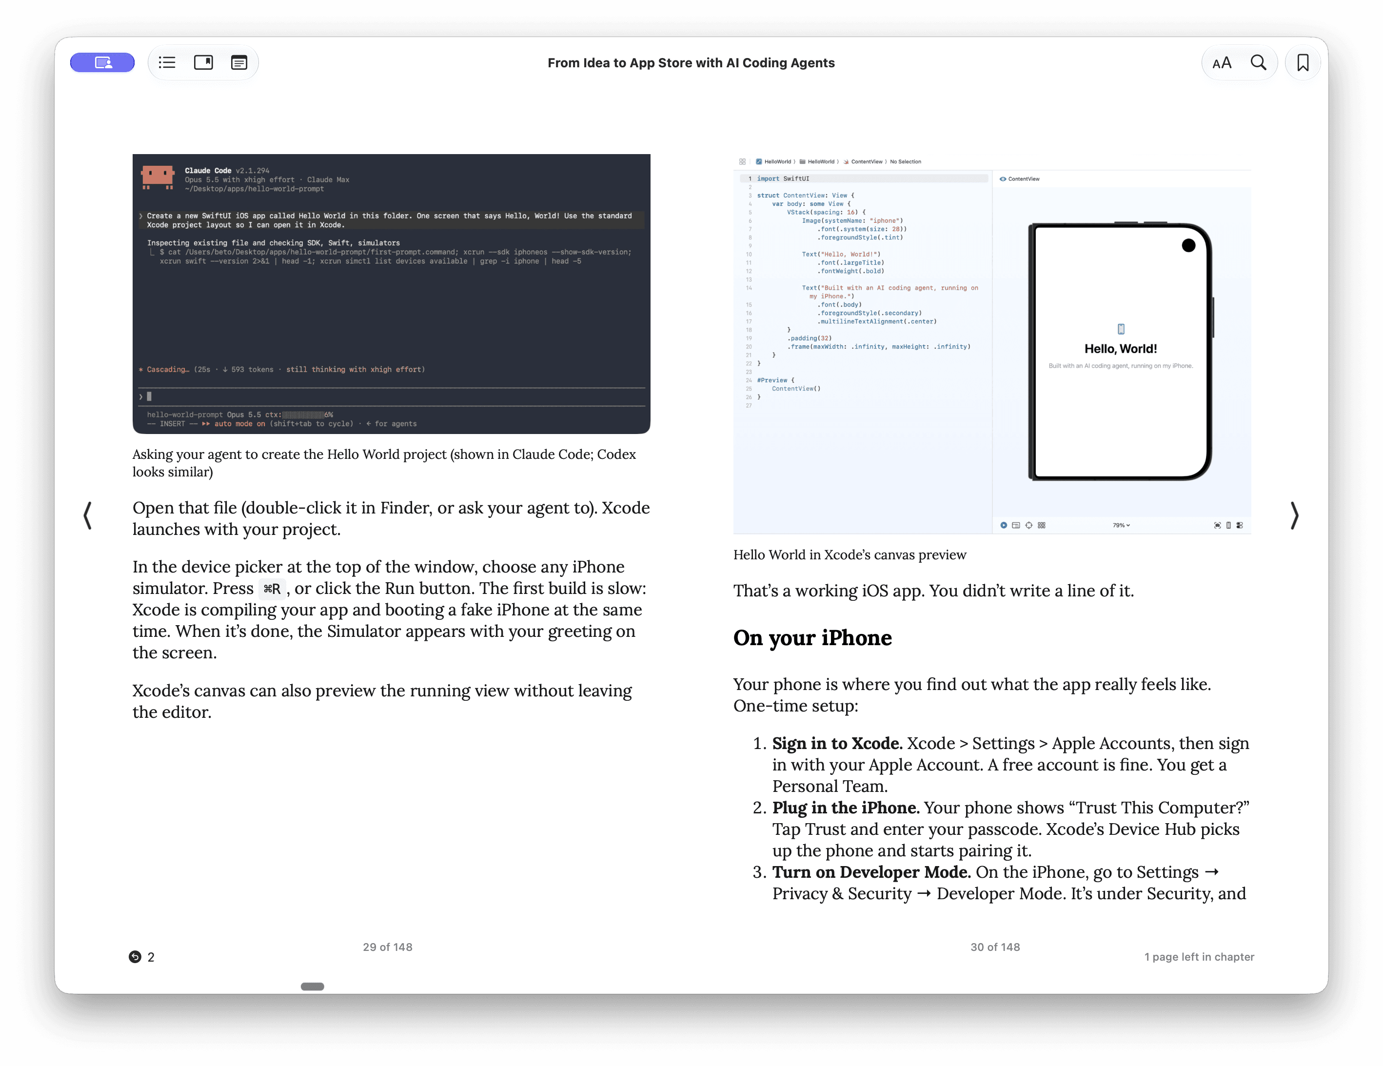The image size is (1383, 1066).
Task: Click the 'Sign in to Xcode.' bold text
Action: click(x=837, y=743)
